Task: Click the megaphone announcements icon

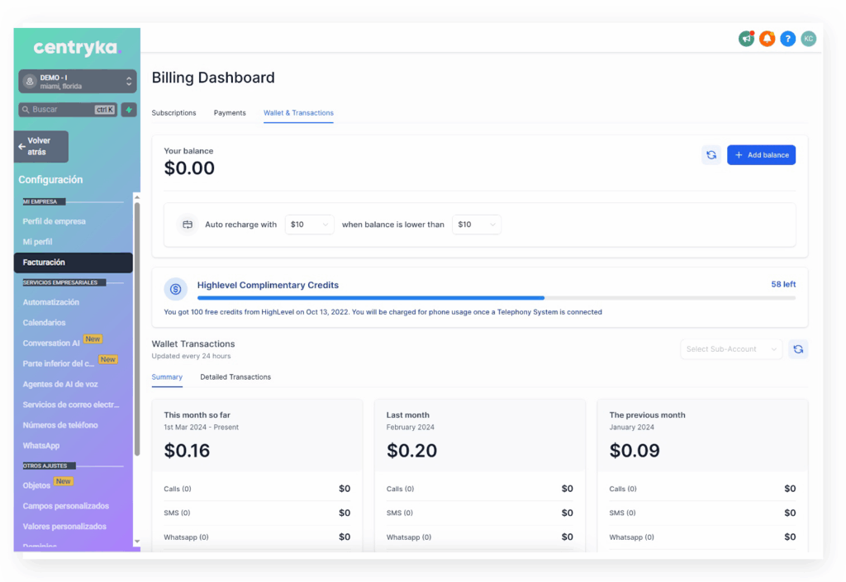Action: [x=746, y=39]
